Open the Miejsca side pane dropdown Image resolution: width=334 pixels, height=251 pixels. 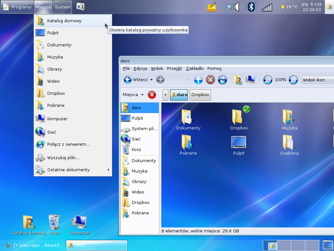pyautogui.click(x=133, y=95)
